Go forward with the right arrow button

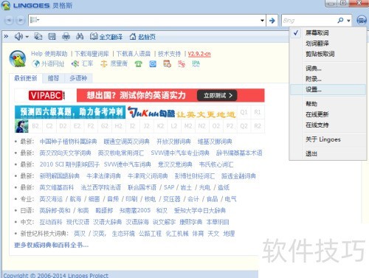pyautogui.click(x=21, y=20)
